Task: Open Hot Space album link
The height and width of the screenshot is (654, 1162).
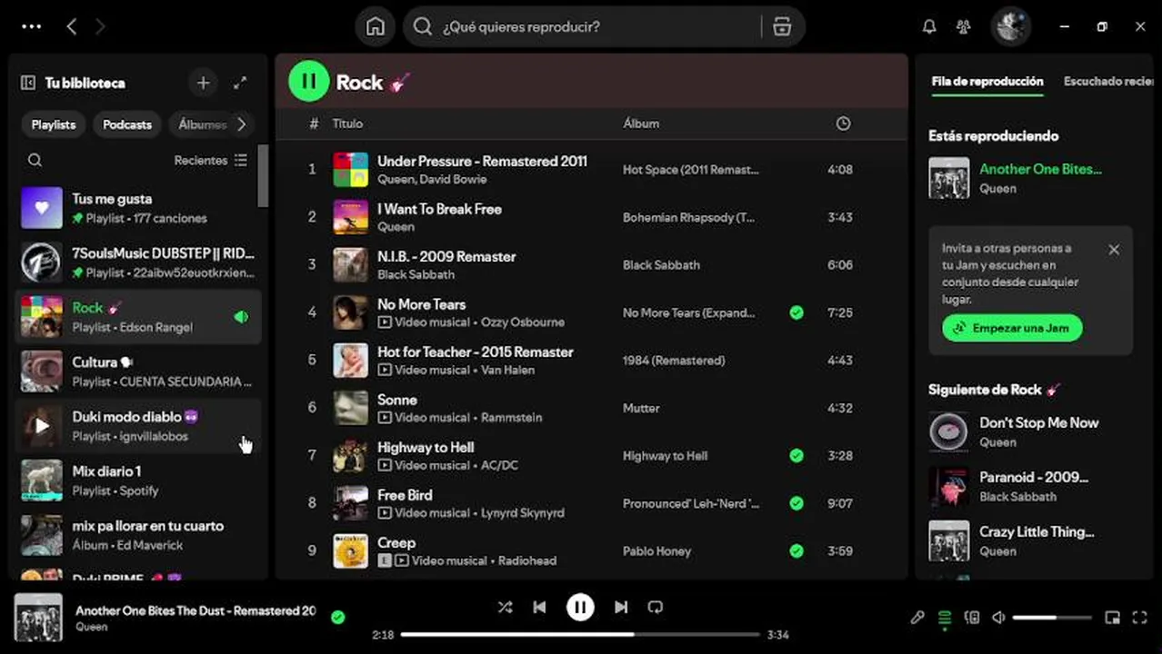Action: point(690,170)
